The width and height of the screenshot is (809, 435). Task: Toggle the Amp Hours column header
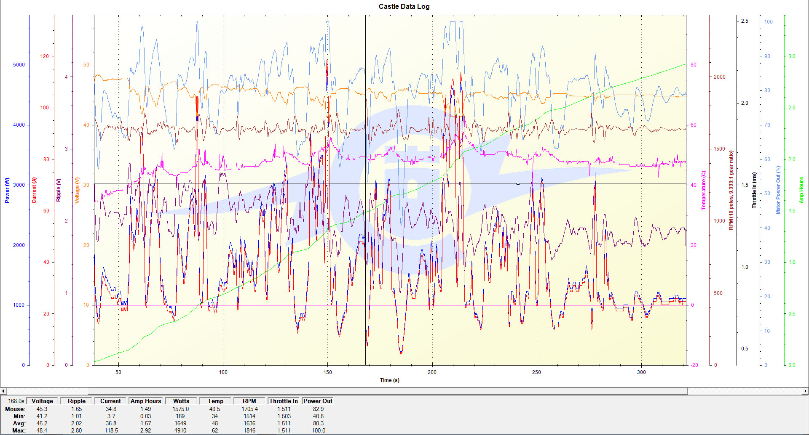(x=146, y=401)
